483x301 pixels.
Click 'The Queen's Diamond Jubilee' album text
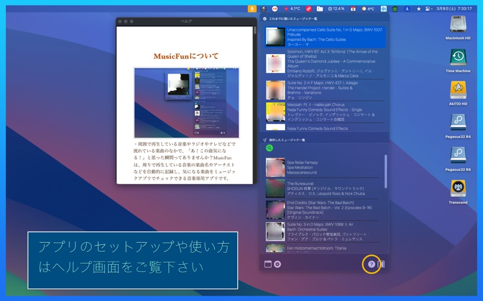tap(331, 64)
